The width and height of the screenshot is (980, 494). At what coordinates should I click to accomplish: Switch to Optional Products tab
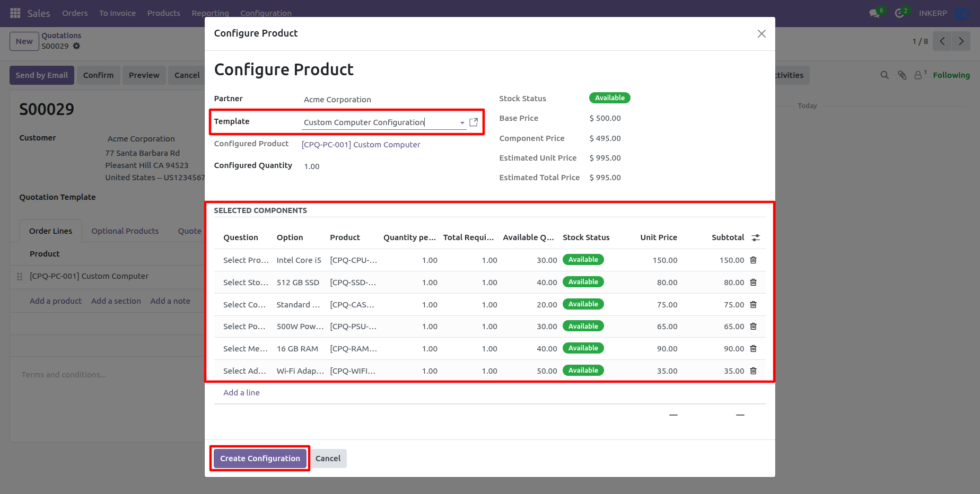(125, 231)
